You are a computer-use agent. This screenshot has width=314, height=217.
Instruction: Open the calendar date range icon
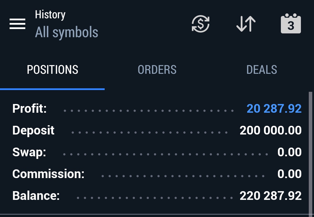click(x=291, y=24)
